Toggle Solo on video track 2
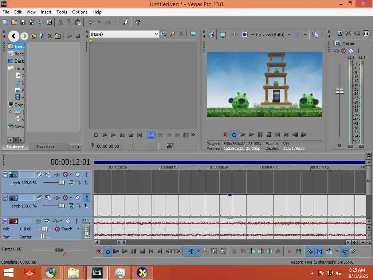 [87, 198]
